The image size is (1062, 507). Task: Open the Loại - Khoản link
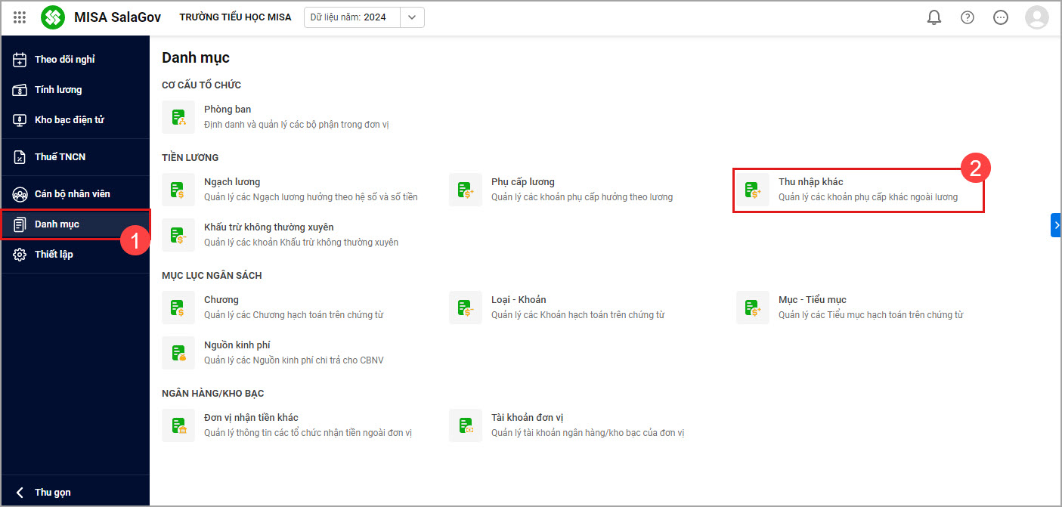519,300
